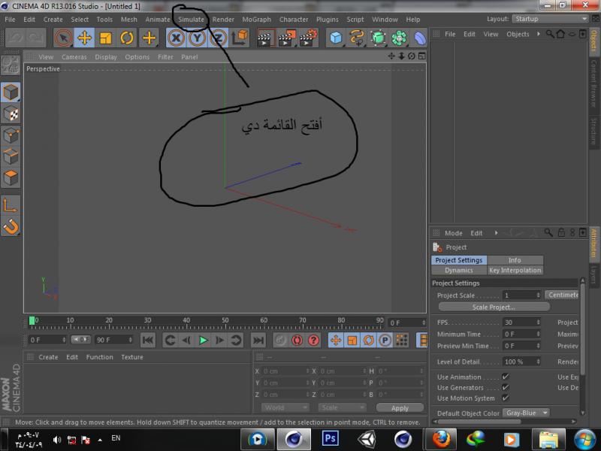
Task: Select the Move tool in top toolbar
Action: 84,38
